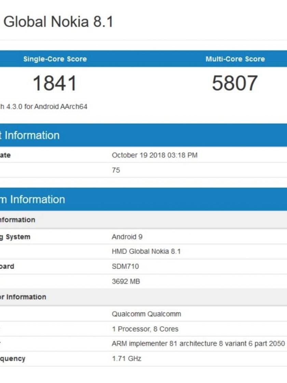Viewport: 287px width, 383px height.
Task: Select the SDM710 motherboard value
Action: click(x=125, y=266)
